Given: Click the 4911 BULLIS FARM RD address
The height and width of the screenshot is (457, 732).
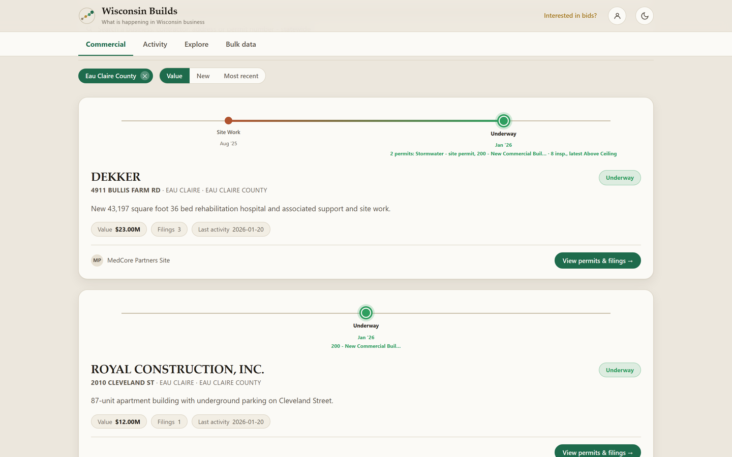Looking at the screenshot, I should click(126, 190).
